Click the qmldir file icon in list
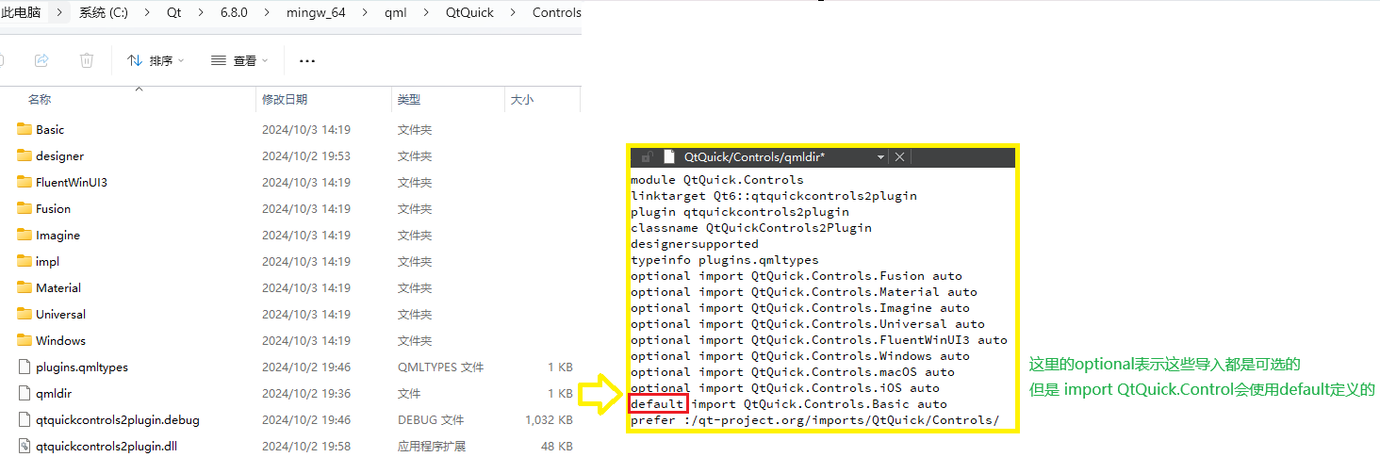Screen dimensions: 1380x457 pos(25,393)
